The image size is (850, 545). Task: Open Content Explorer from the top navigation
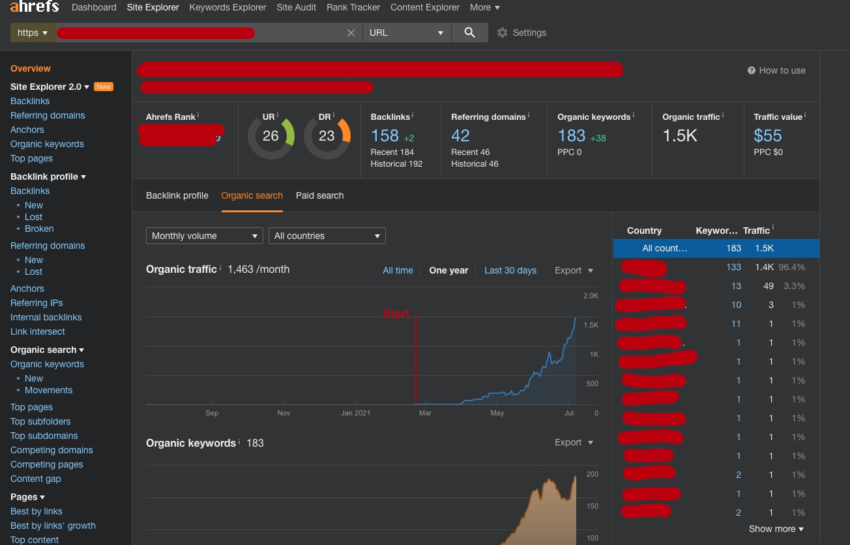click(x=425, y=7)
